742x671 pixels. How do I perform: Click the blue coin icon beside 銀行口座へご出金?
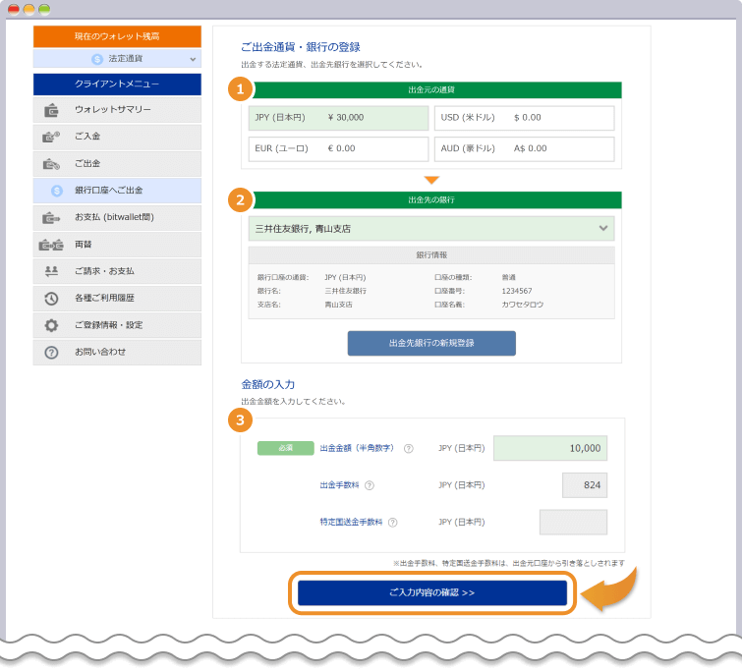(x=57, y=191)
